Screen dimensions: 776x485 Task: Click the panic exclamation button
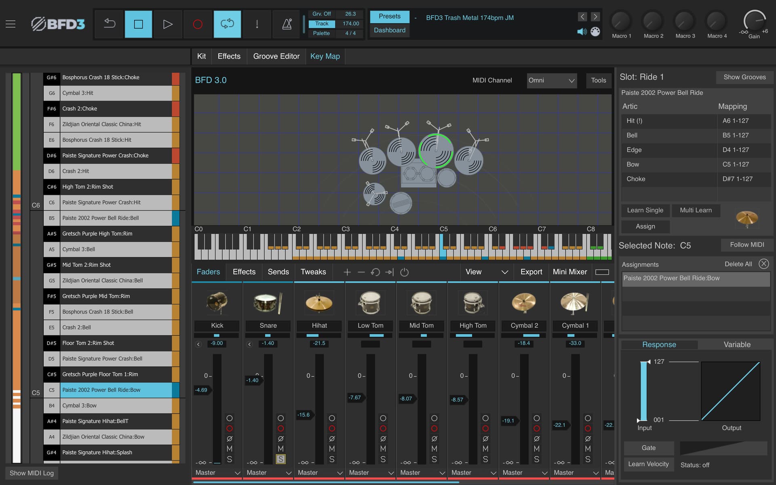click(x=257, y=24)
